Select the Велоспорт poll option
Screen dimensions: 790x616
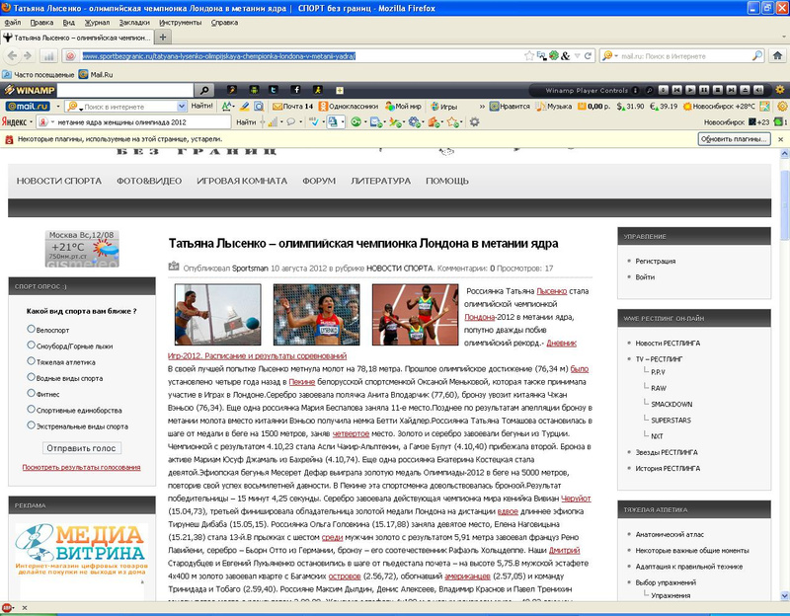(32, 329)
